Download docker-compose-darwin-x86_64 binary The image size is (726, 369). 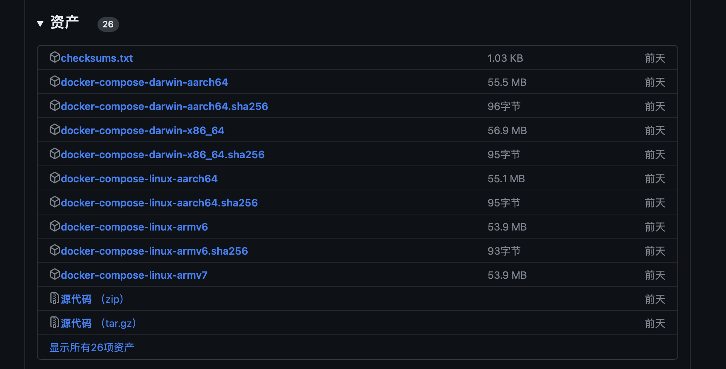(x=142, y=130)
